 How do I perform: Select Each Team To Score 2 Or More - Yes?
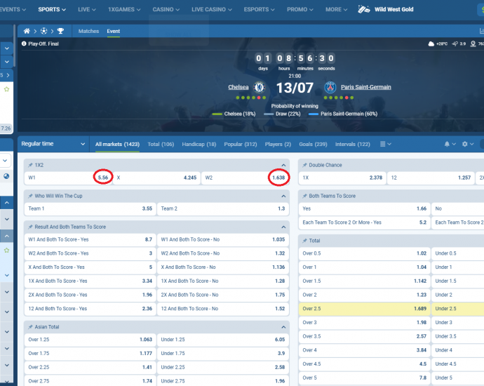(x=365, y=222)
